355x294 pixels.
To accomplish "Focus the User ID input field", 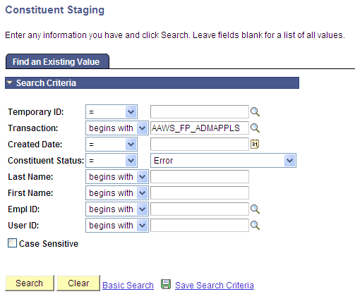I will click(x=200, y=226).
